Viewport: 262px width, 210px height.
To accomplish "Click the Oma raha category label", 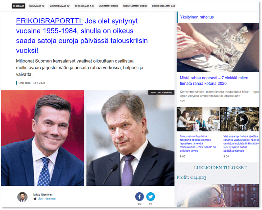I will [24, 83].
